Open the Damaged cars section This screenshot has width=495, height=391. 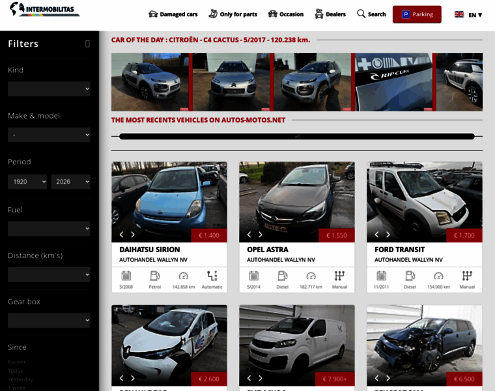pyautogui.click(x=173, y=14)
